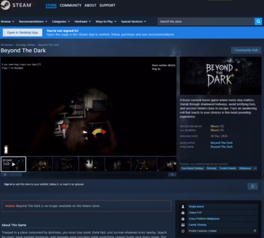The width and height of the screenshot is (264, 238).
Task: Select the Multiplayer tag
Action: 245,168
